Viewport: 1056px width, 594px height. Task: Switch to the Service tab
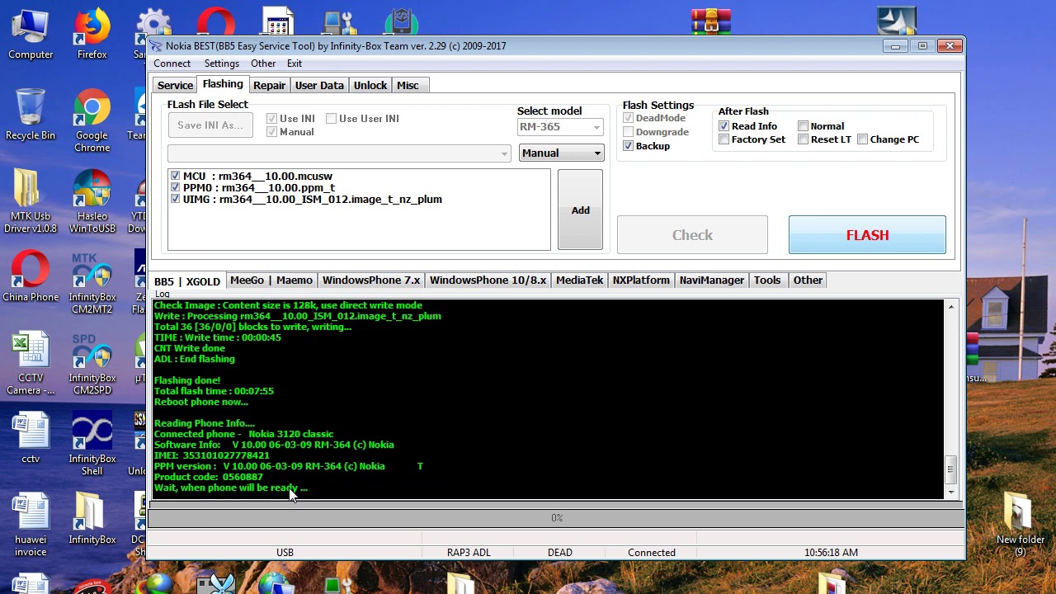coord(175,85)
